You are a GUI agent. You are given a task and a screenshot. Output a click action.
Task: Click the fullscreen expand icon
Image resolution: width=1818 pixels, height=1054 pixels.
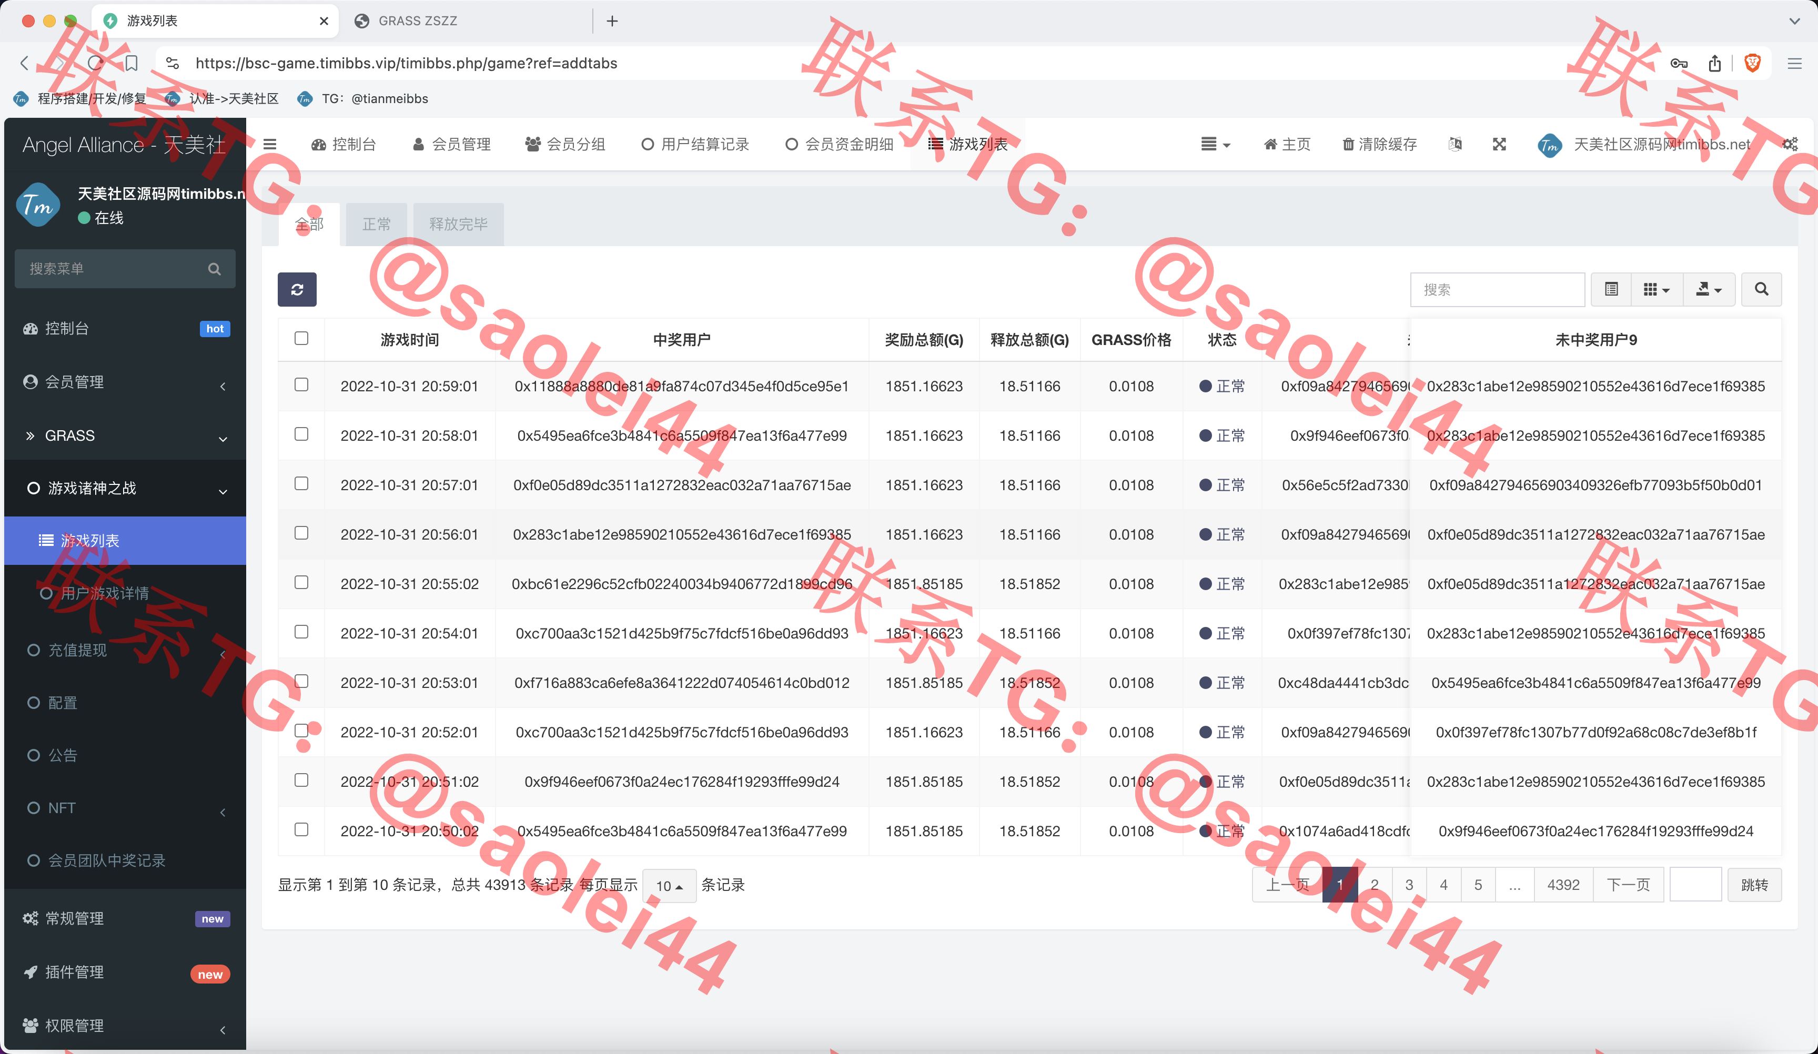pyautogui.click(x=1499, y=144)
